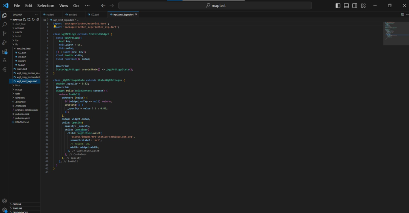Expand the OUTLINE section
Screen dimensions: 409x213
coord(17,204)
